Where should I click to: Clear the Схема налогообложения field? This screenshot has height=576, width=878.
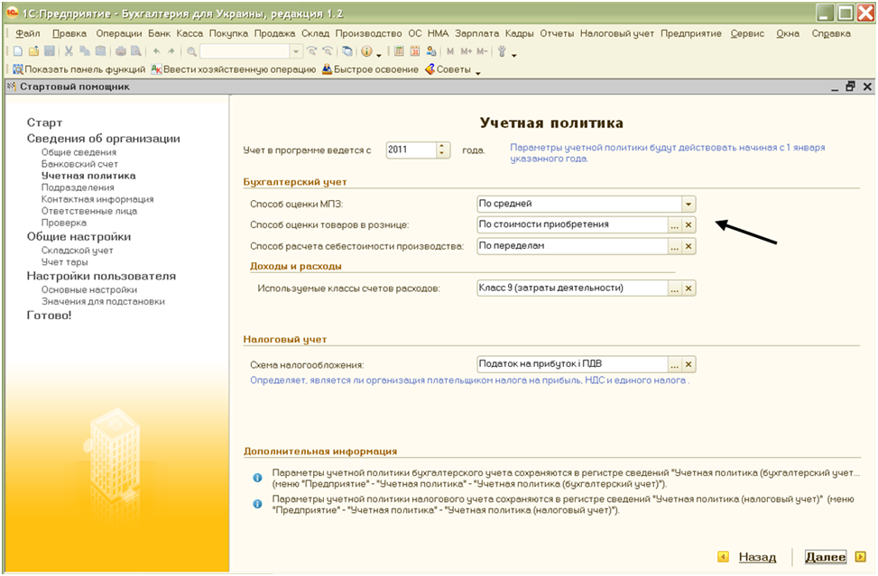(689, 364)
